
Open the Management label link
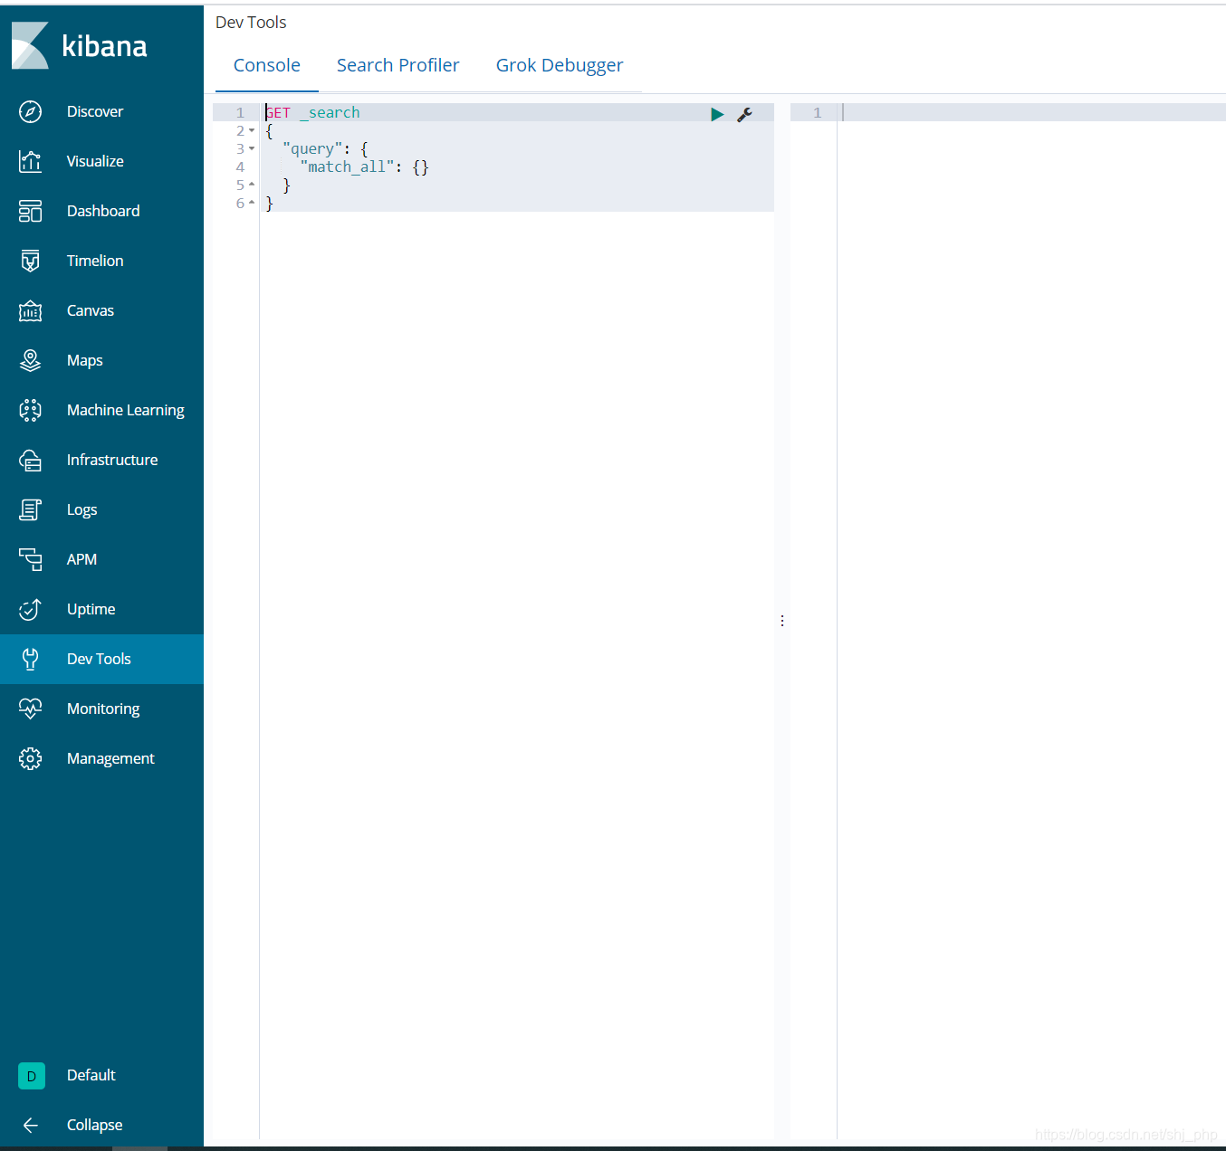(110, 758)
